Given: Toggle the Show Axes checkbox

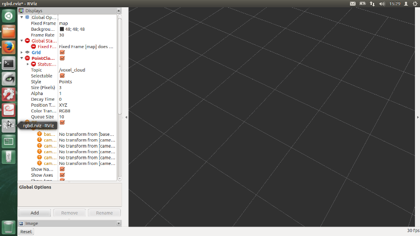Looking at the screenshot, I should click(62, 175).
